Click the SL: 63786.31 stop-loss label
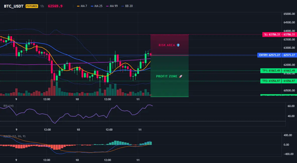This screenshot has width=297, height=163. pyautogui.click(x=272, y=35)
